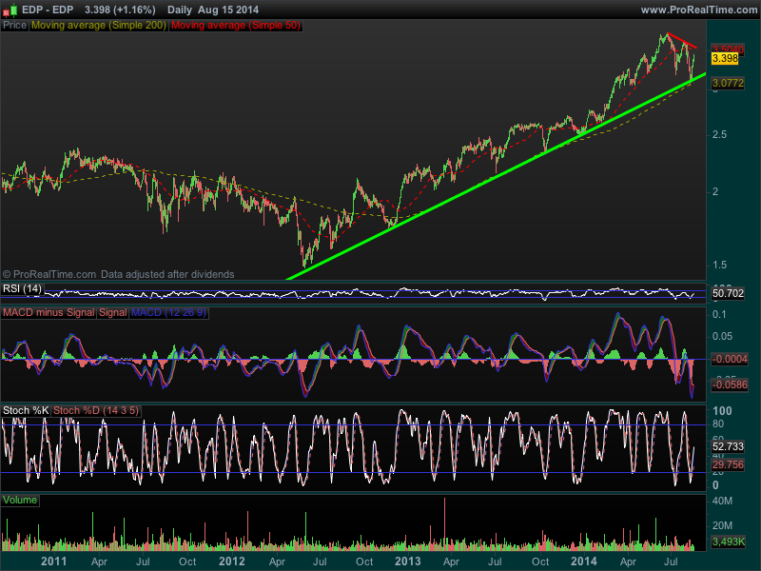Screen dimensions: 761x571
Task: Click the 40M volume axis label
Action: click(x=722, y=501)
